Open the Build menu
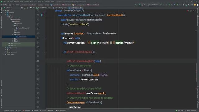This screenshot has width=199, height=112. [x=32, y=2]
